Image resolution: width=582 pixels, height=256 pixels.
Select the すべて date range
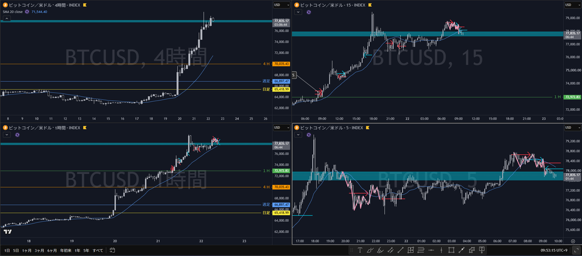click(x=98, y=250)
